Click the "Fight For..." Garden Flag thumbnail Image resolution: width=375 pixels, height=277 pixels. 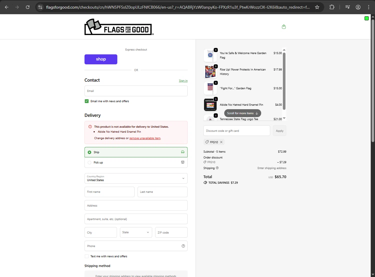(x=210, y=88)
